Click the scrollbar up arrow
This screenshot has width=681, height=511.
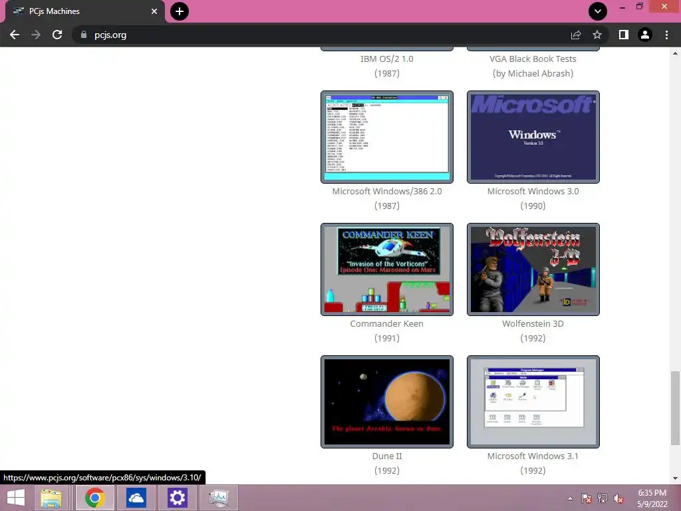pyautogui.click(x=675, y=53)
